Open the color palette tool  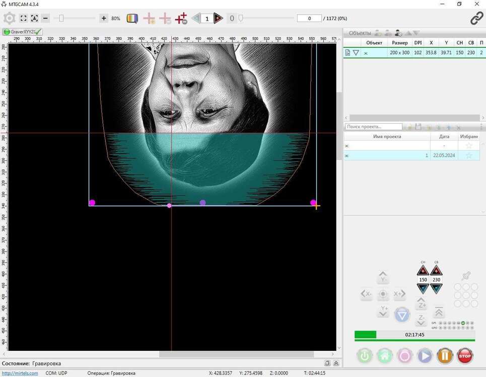click(132, 18)
